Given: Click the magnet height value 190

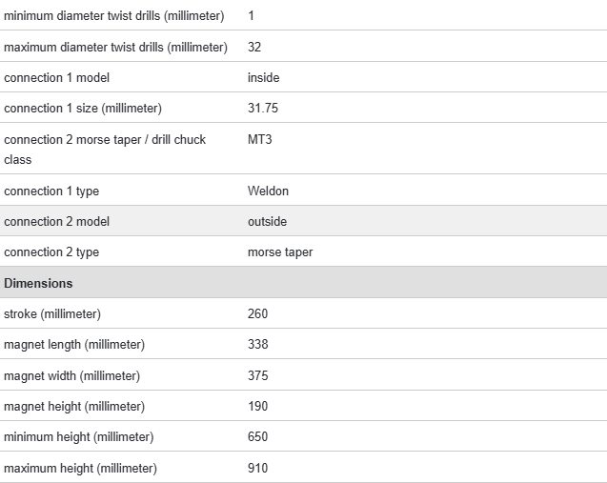Looking at the screenshot, I should coord(257,406).
